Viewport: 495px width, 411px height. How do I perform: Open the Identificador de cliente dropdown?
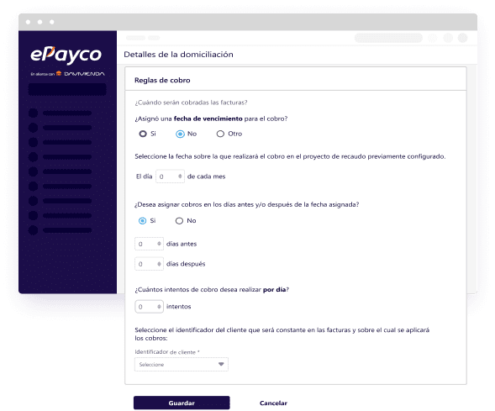pos(182,364)
